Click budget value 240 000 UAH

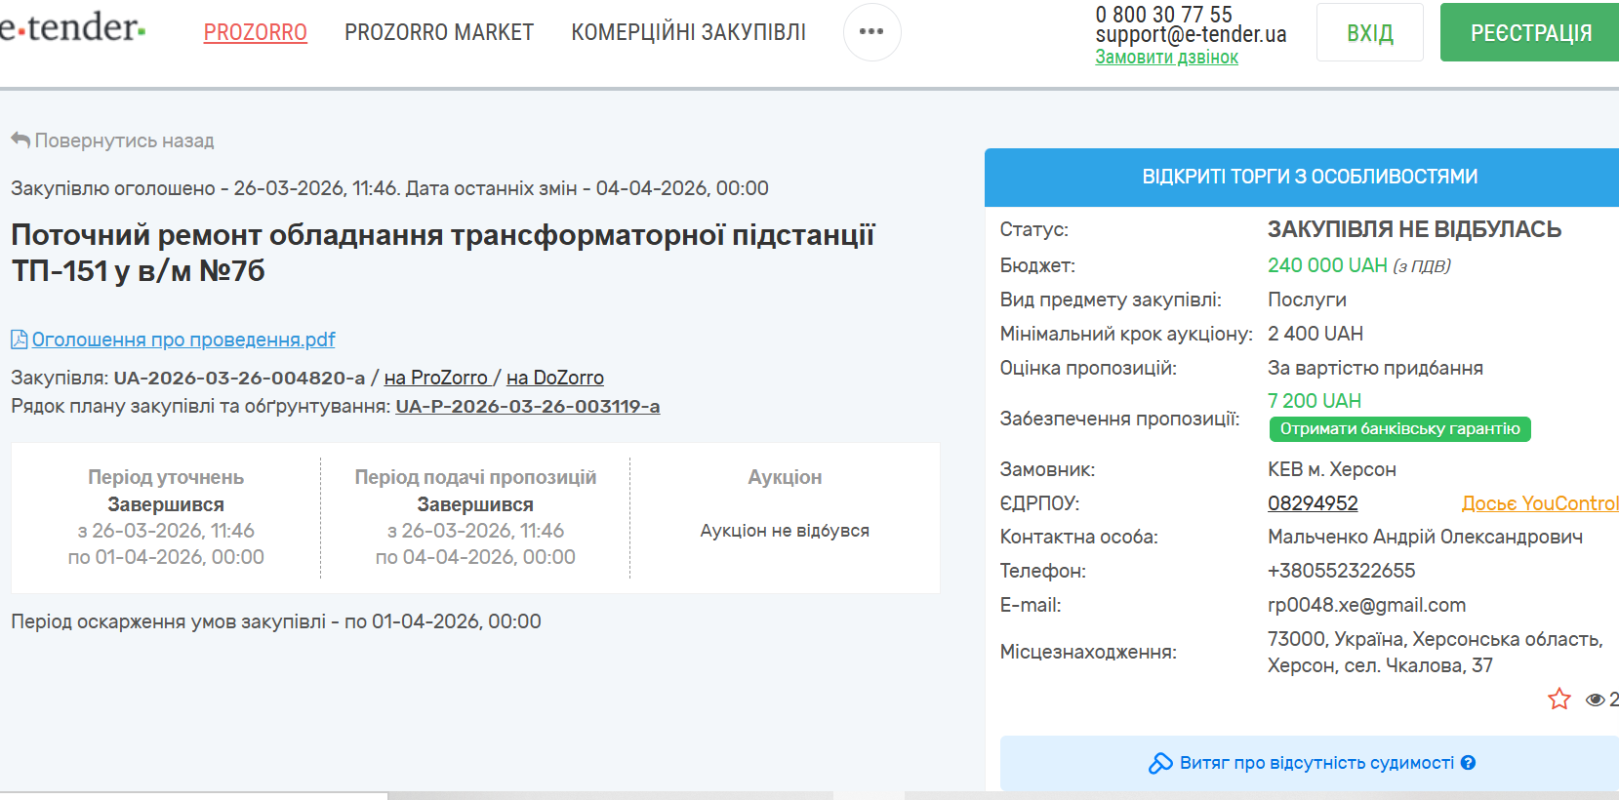(x=1327, y=265)
